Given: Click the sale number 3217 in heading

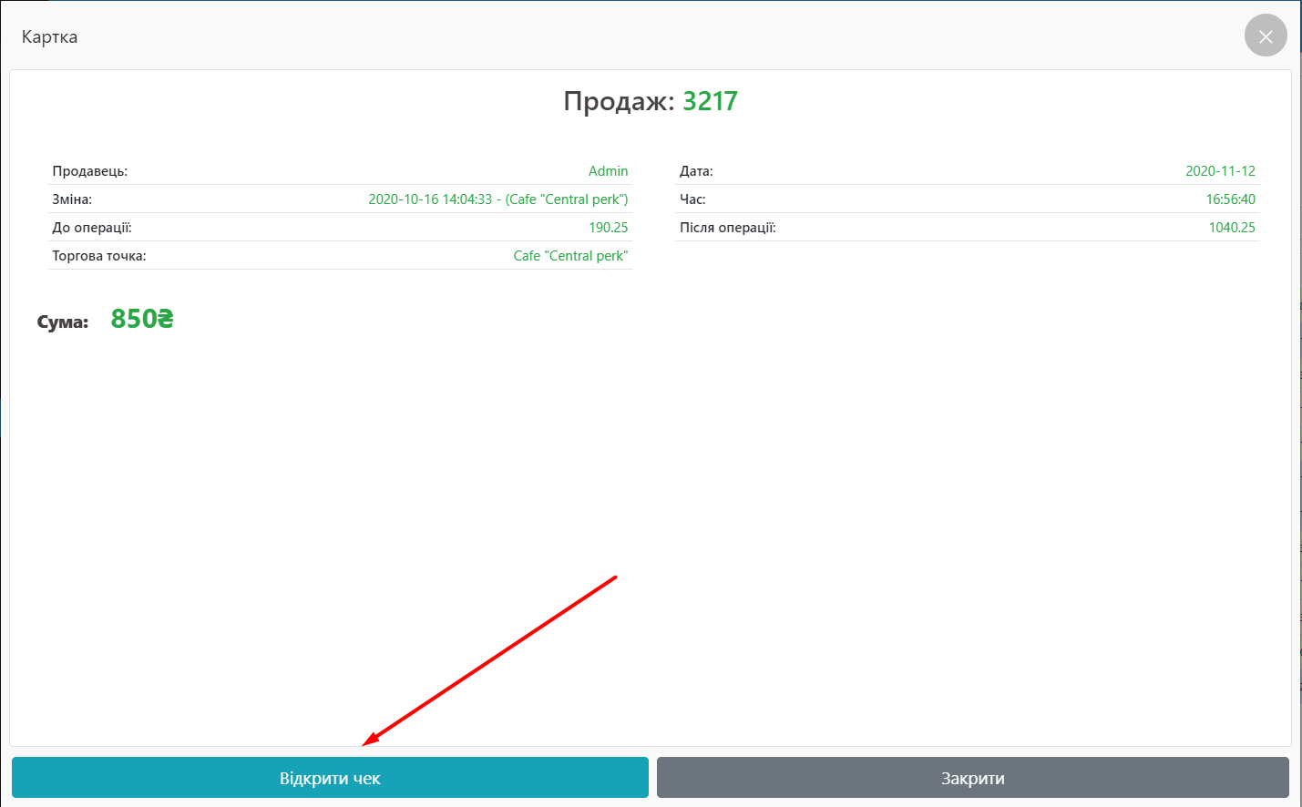Looking at the screenshot, I should [710, 101].
